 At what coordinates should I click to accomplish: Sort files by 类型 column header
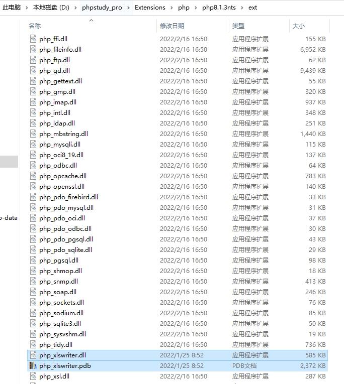pos(238,26)
